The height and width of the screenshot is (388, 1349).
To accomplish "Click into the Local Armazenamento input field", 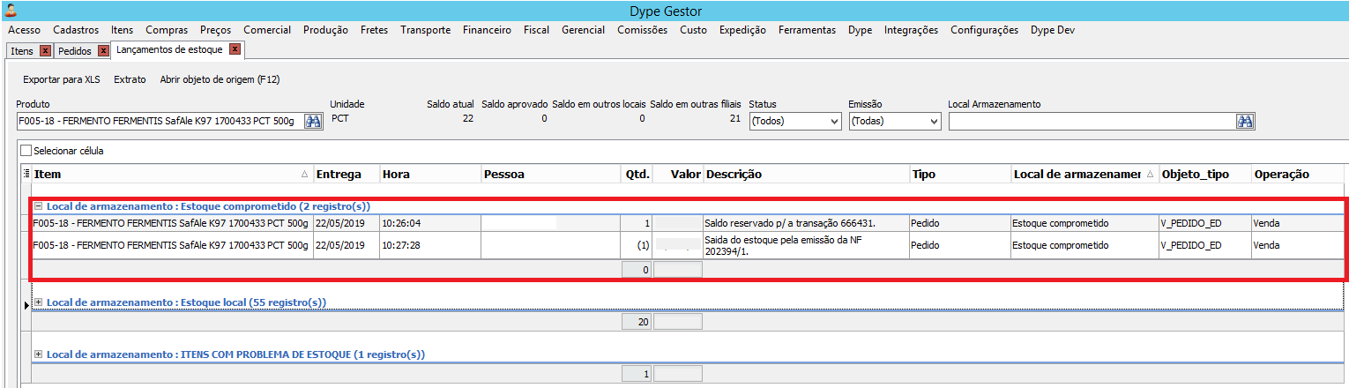I will (1092, 122).
